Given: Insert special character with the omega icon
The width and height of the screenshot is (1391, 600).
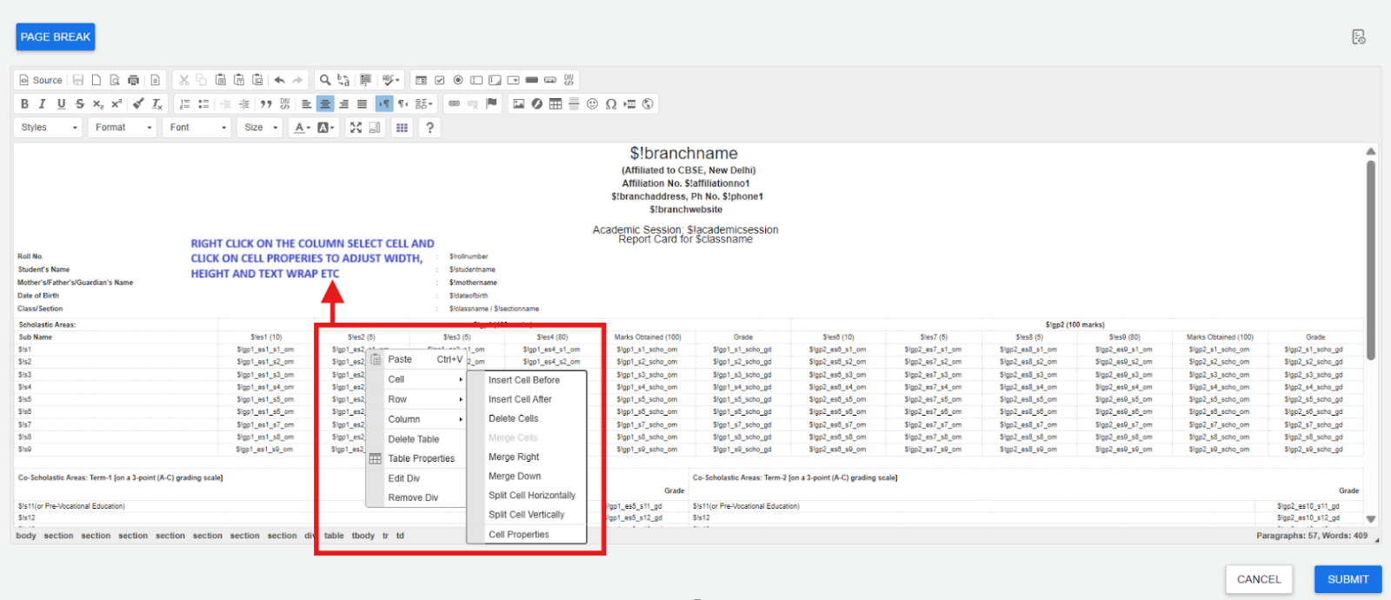Looking at the screenshot, I should 611,103.
